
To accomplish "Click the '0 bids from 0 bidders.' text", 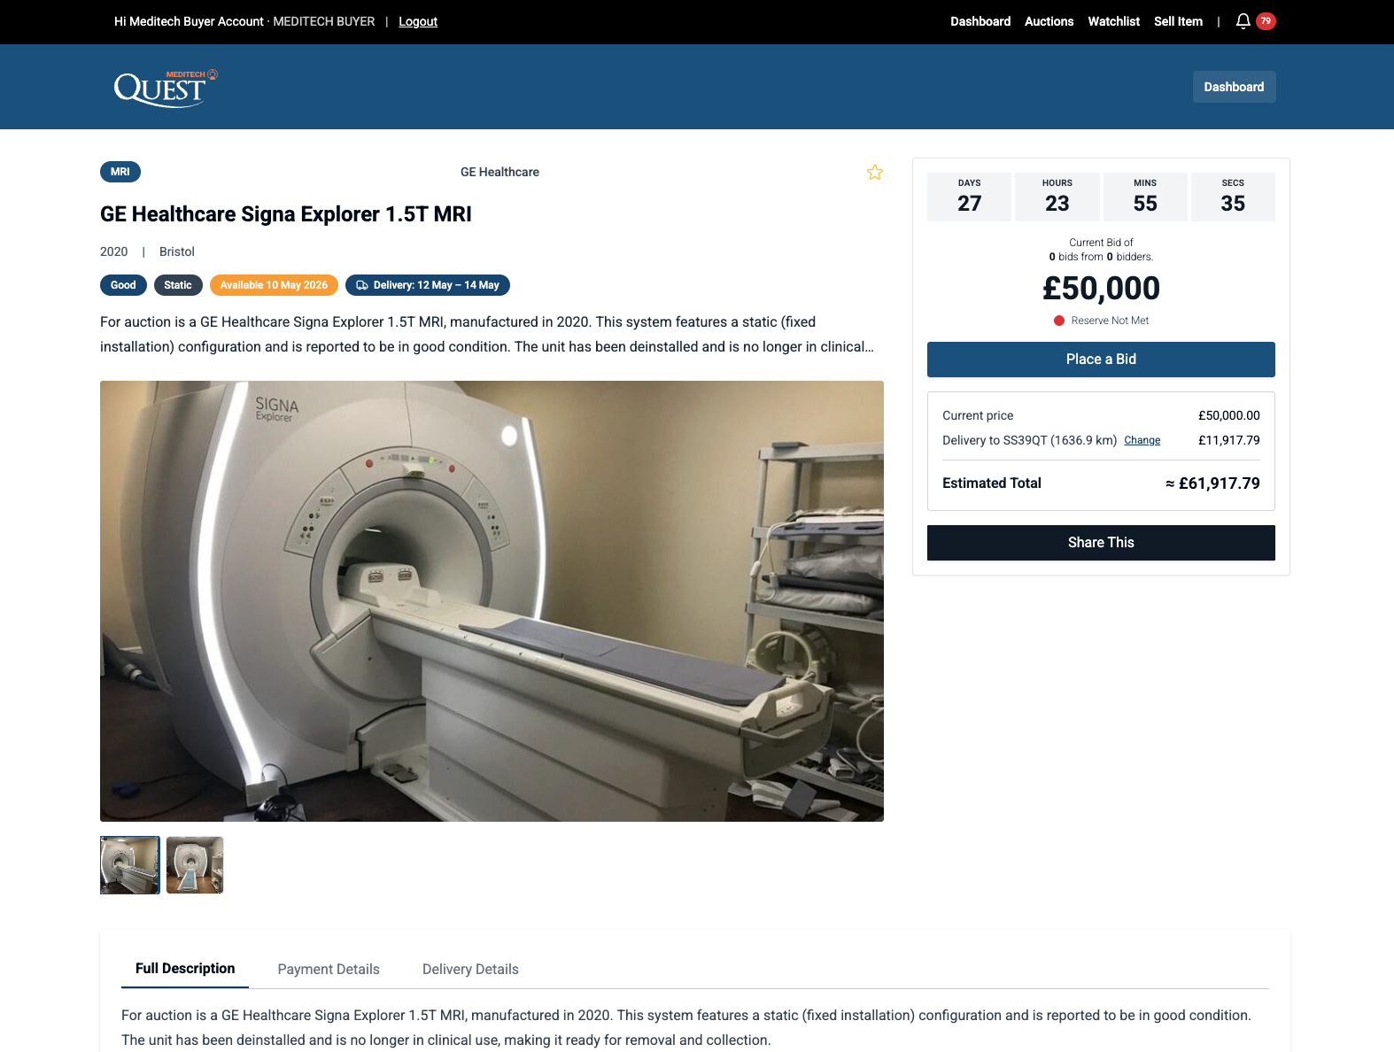I will (x=1101, y=257).
